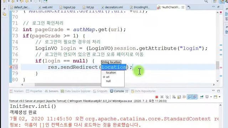Image resolution: width=228 pixels, height=128 pixels.
Task: Clear the console output icon
Action: coord(174,97)
